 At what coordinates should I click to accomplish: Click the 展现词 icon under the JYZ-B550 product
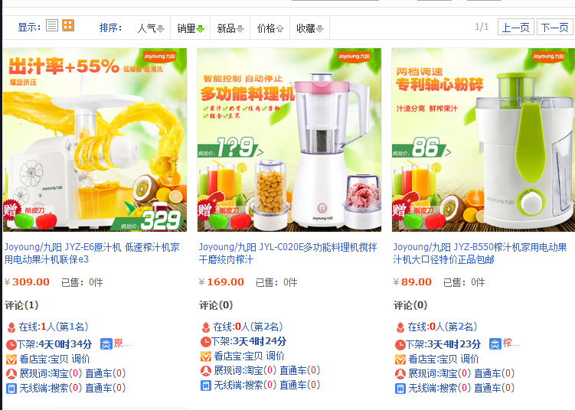[x=400, y=373]
